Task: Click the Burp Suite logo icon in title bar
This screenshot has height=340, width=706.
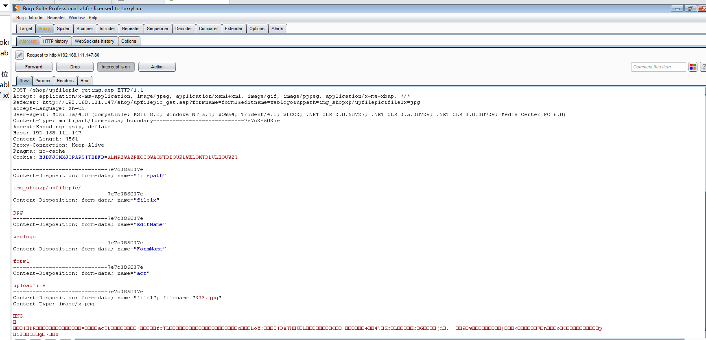Action: click(17, 8)
